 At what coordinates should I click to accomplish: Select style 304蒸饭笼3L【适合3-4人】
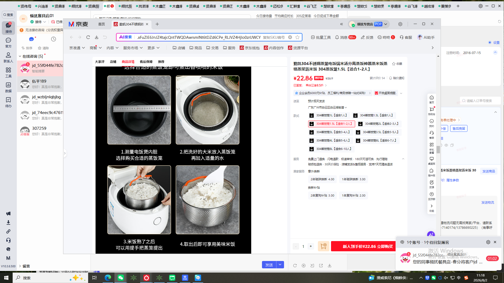click(330, 132)
